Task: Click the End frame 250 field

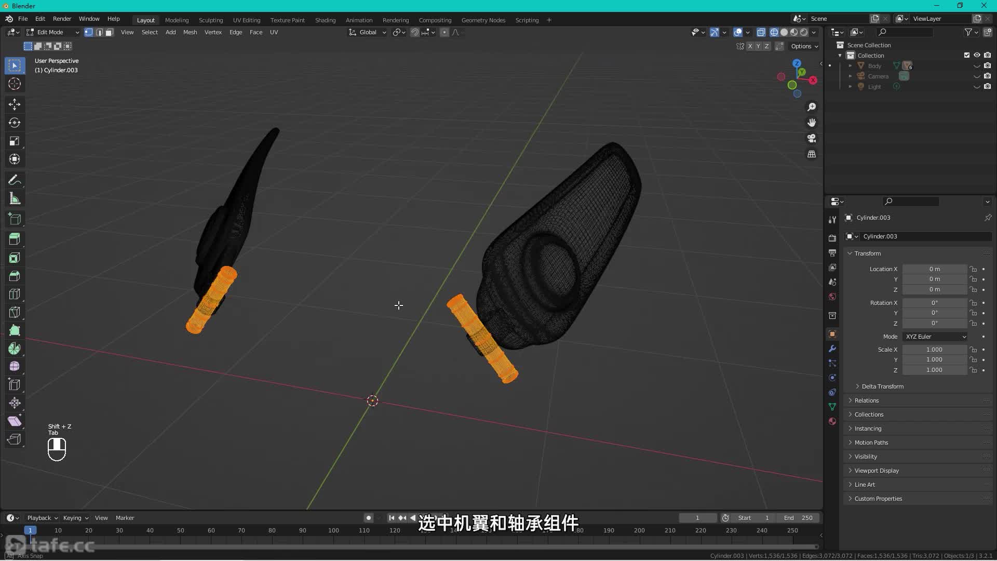Action: pos(798,518)
